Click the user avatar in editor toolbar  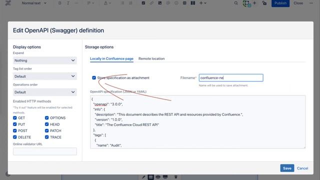click(246, 3)
